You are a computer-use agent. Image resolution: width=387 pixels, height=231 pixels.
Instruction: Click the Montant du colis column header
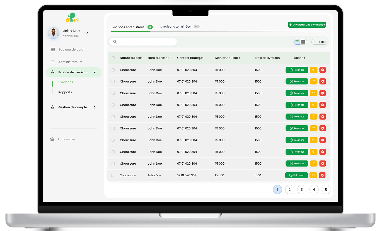[228, 58]
